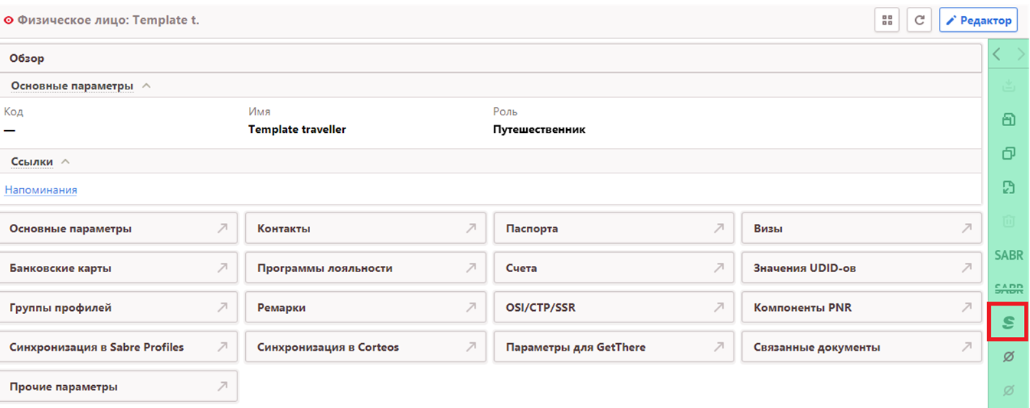Open the Обзор tab header
Screen dimensions: 1030x408
[x=27, y=58]
